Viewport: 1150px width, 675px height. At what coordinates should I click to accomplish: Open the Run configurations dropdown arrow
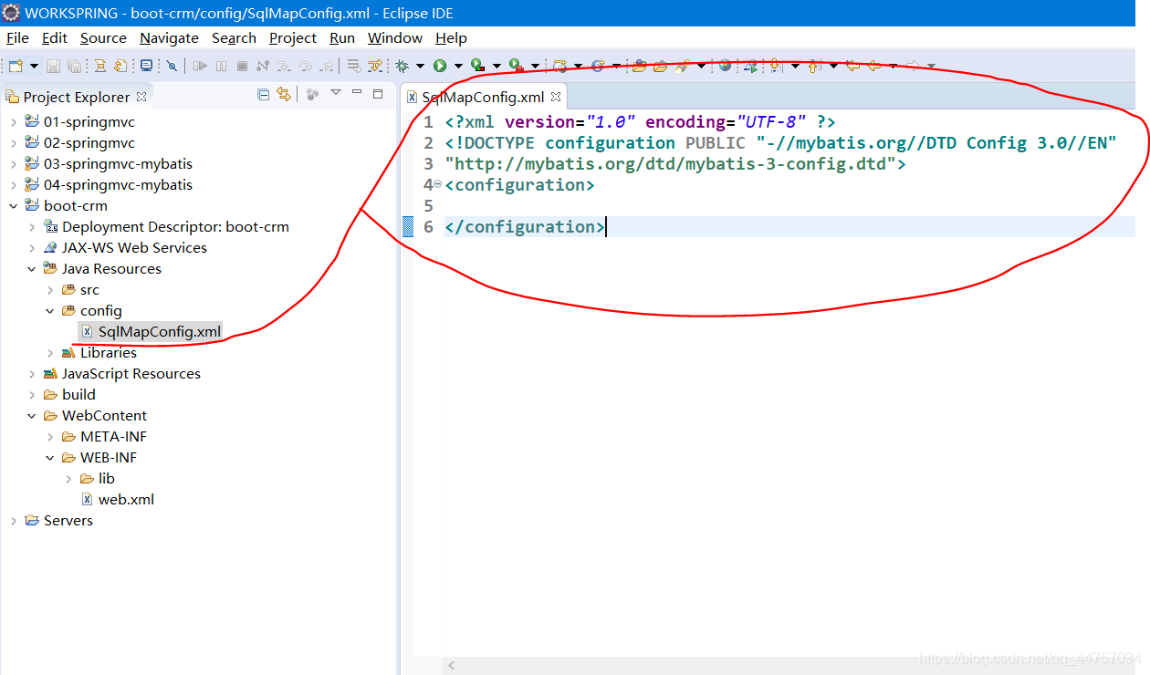pyautogui.click(x=458, y=66)
